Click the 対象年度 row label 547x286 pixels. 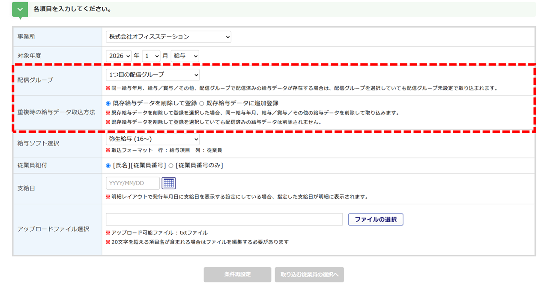tap(29, 56)
